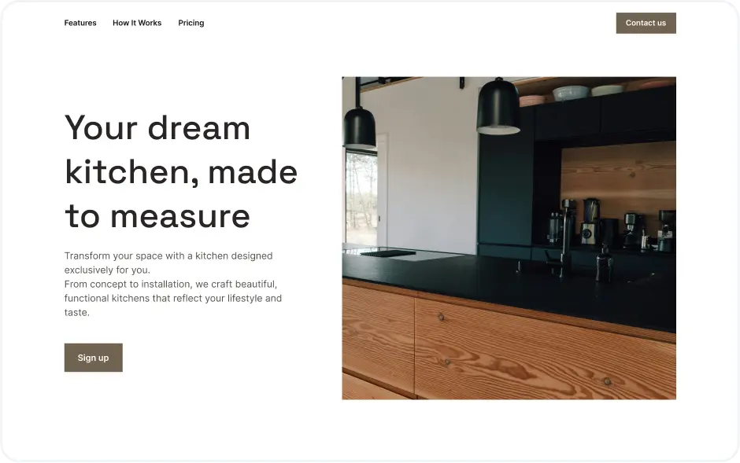
Task: Click the 'Transform your space' paragraph sentence
Action: pos(168,263)
